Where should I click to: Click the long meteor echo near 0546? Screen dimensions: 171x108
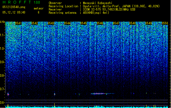tap(102, 94)
